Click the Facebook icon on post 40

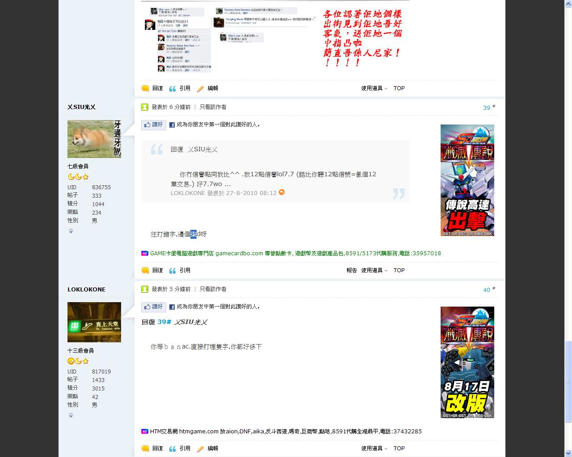coord(172,307)
